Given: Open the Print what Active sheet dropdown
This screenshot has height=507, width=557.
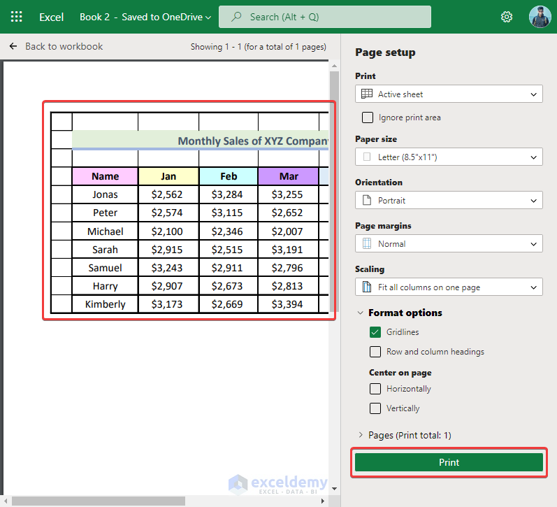Looking at the screenshot, I should coord(449,94).
